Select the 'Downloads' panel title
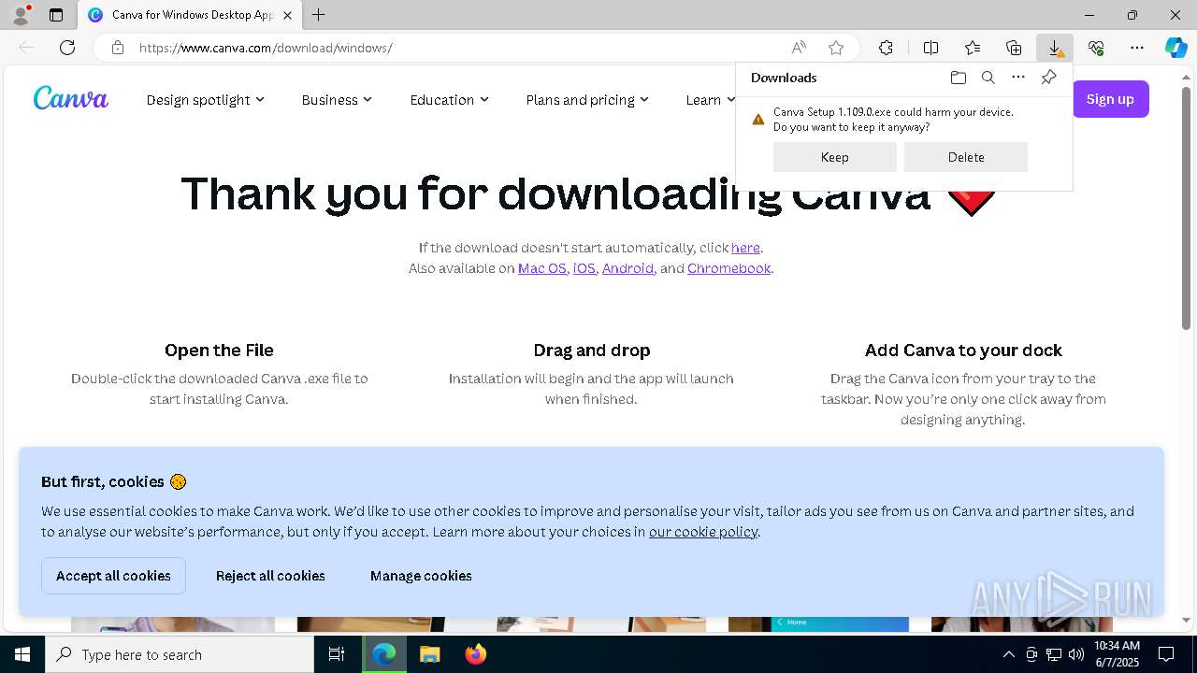The image size is (1197, 673). 784,78
